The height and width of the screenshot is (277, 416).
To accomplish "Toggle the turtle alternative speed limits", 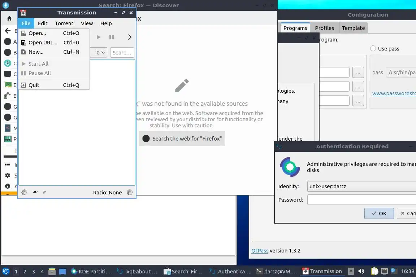I will 35,192.
